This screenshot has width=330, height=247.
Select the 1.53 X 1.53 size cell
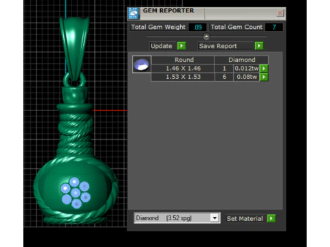click(183, 77)
